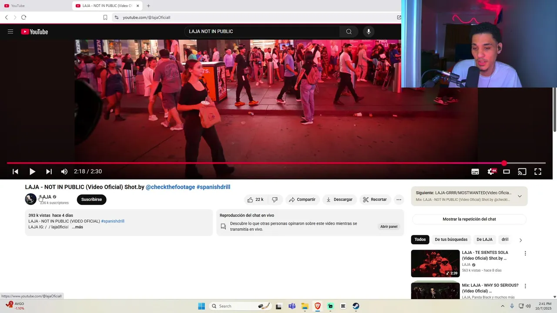The height and width of the screenshot is (313, 557).
Task: Open the LAJA - TE SIENTES SOLA title
Action: click(x=485, y=255)
